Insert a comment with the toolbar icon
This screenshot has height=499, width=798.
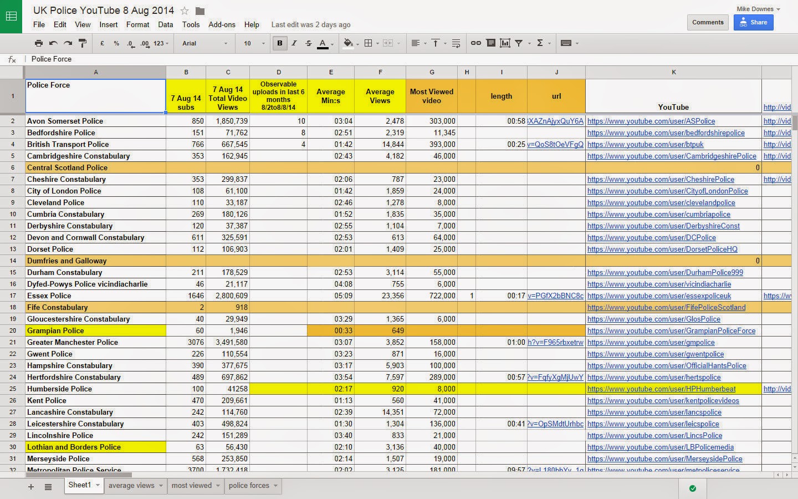[x=490, y=43]
